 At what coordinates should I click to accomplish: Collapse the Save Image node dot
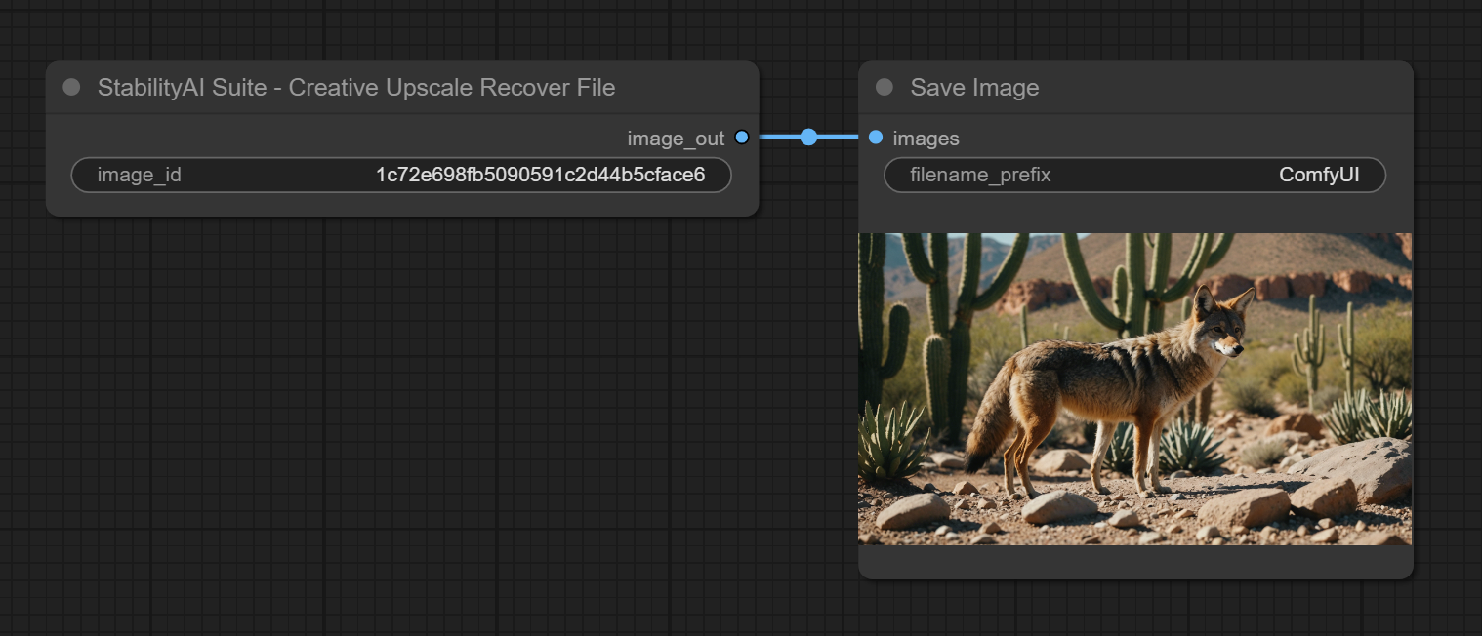[x=885, y=87]
